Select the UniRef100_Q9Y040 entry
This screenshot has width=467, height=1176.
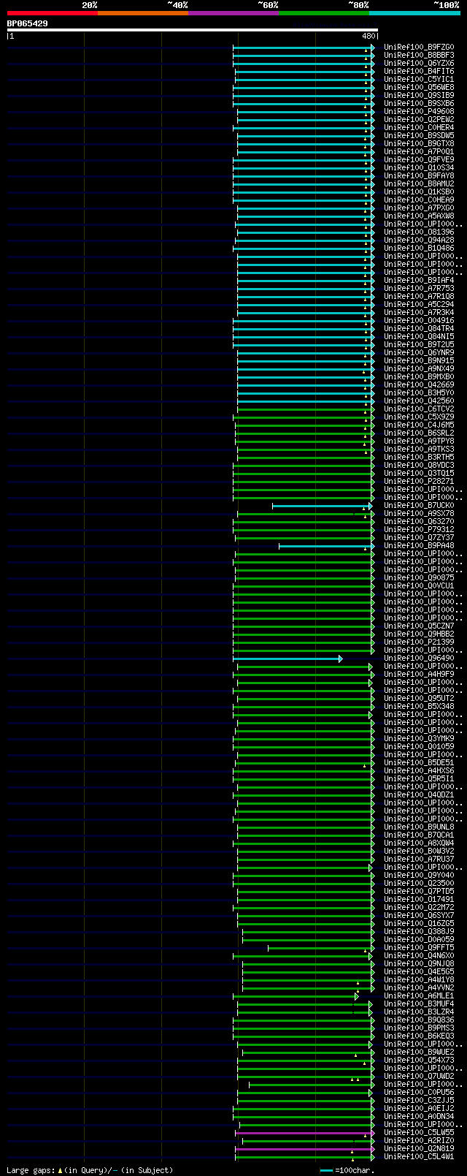(x=419, y=876)
